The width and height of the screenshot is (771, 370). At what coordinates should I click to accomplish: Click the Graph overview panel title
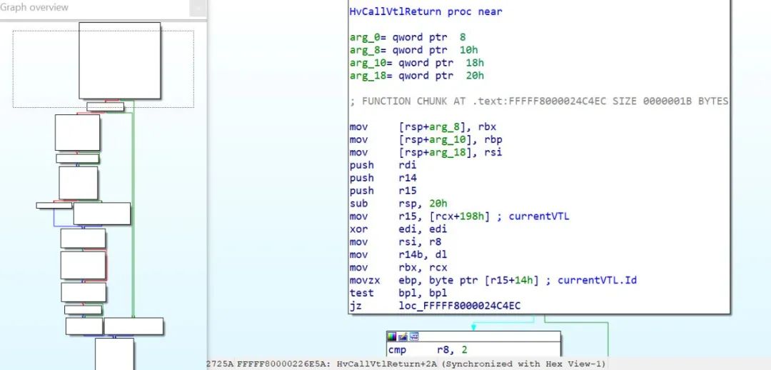[34, 7]
